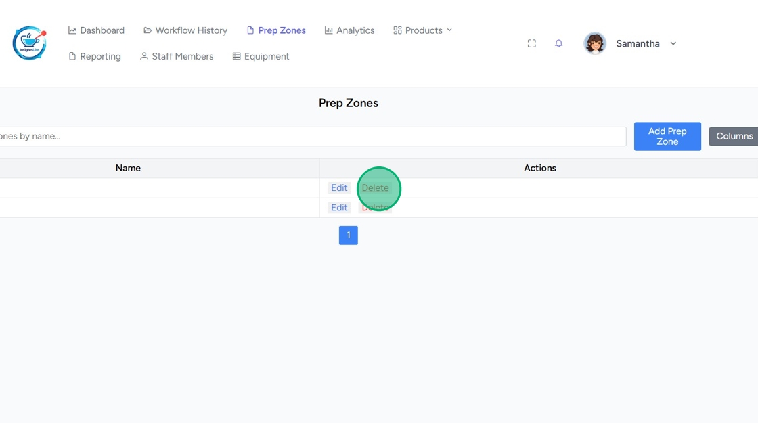Click Edit in the first row
The height and width of the screenshot is (423, 758).
coord(339,187)
